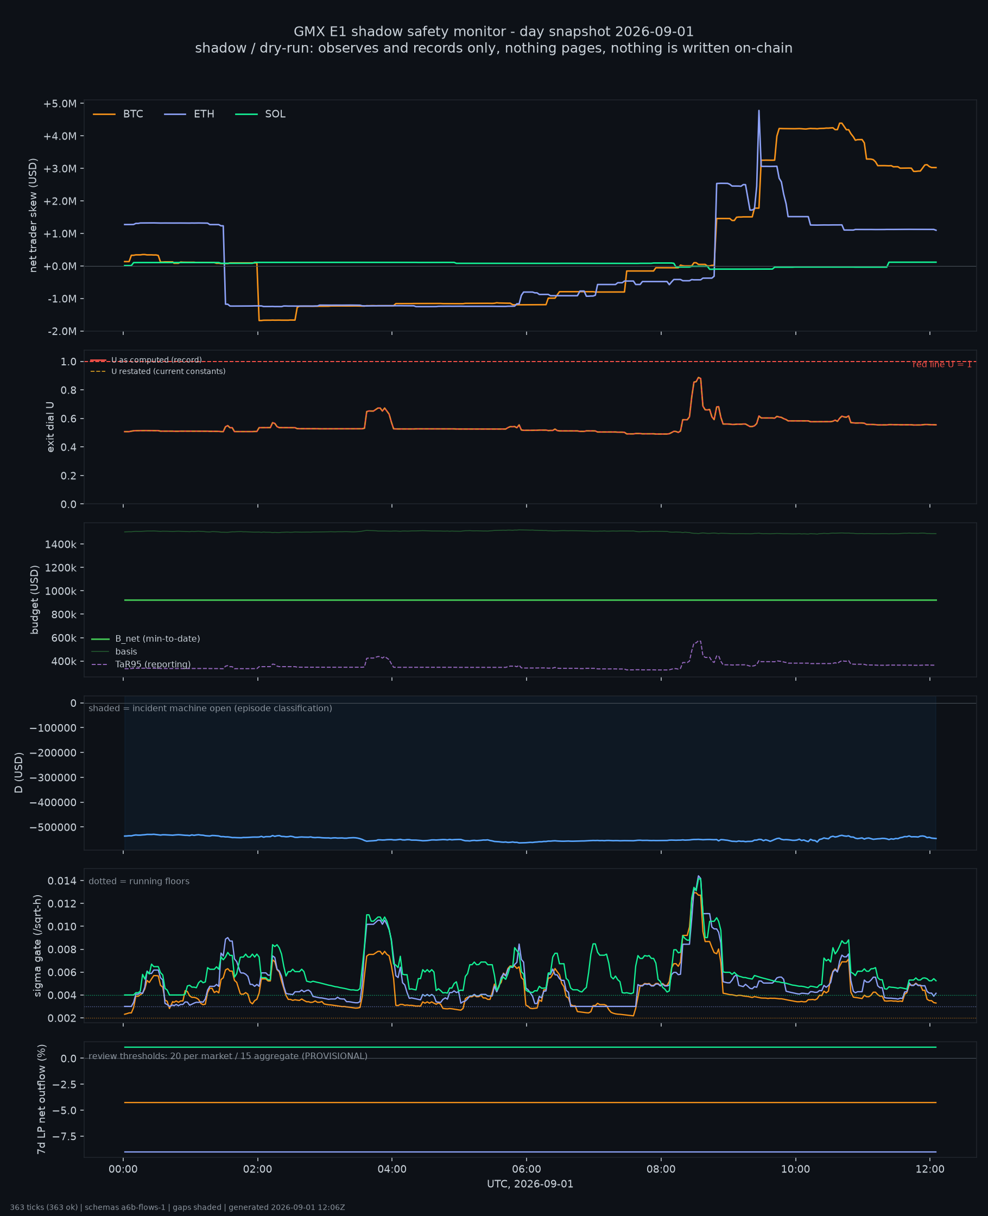The image size is (988, 1216).
Task: Click the +0.0M tick label
Action: 60,267
